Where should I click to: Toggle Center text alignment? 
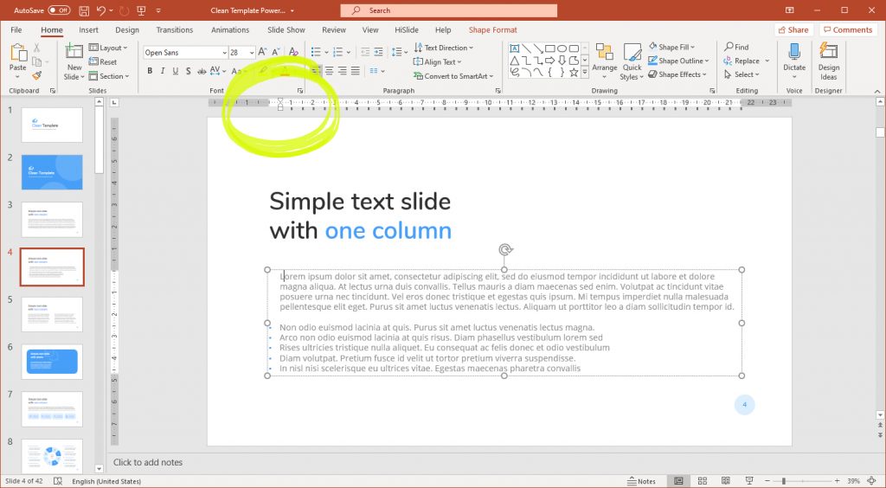click(x=329, y=71)
